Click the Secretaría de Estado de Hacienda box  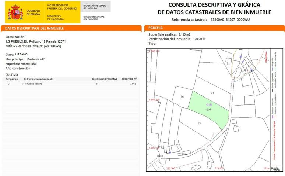click(95, 7)
